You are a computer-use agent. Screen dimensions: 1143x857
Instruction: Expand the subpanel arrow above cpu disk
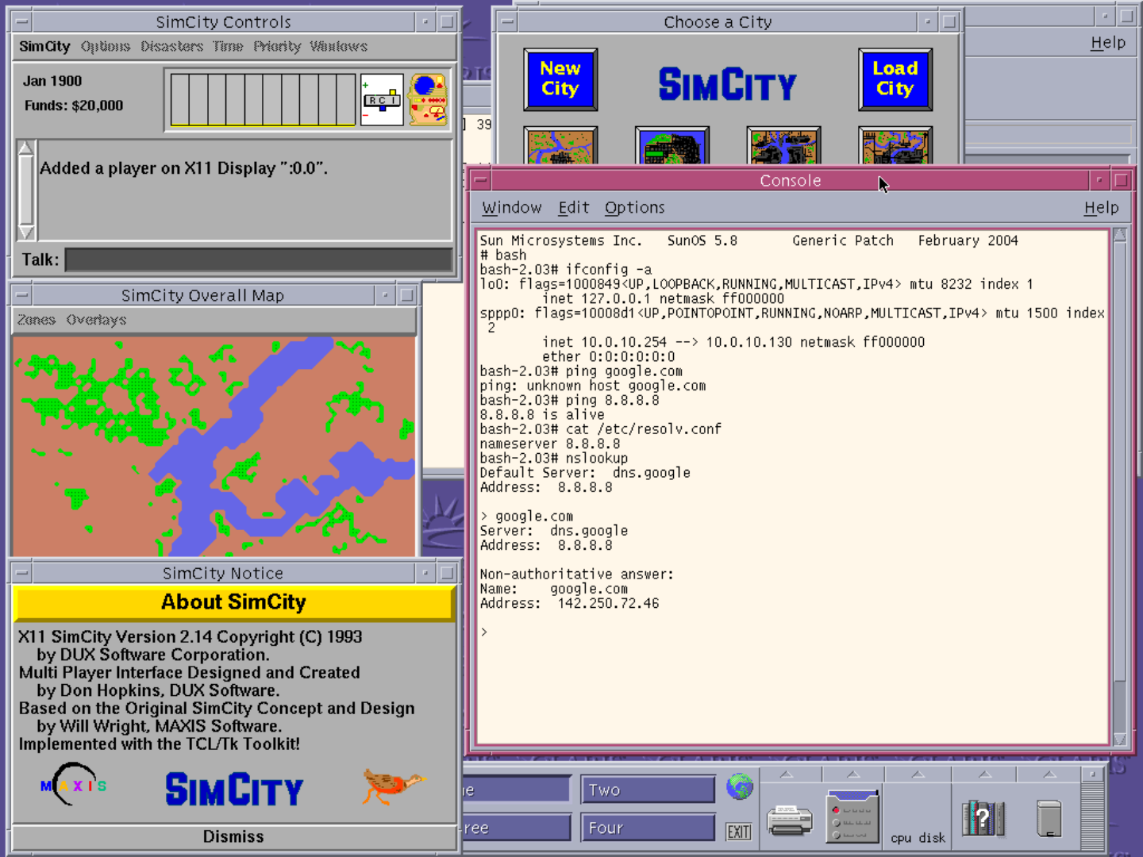918,774
